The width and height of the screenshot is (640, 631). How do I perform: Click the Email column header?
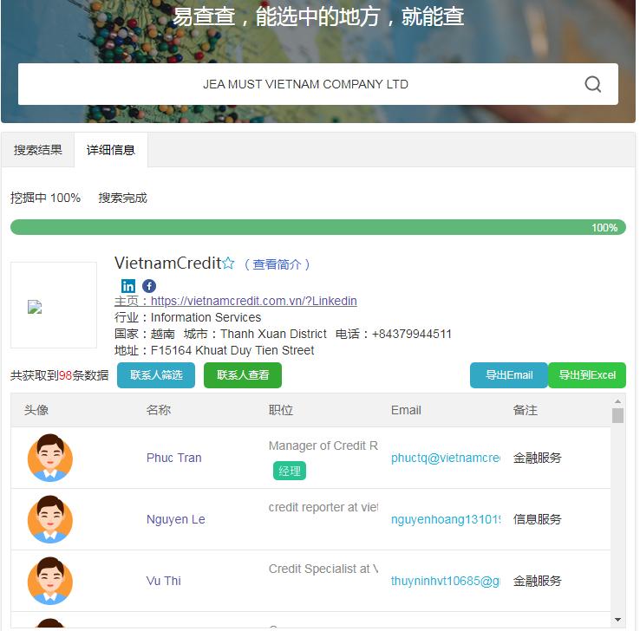tap(406, 410)
